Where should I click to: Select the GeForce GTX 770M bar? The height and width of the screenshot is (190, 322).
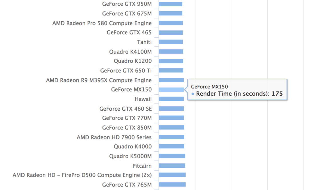point(171,118)
